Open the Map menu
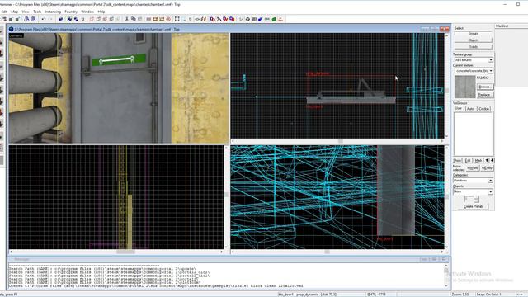The width and height of the screenshot is (528, 297). click(15, 12)
